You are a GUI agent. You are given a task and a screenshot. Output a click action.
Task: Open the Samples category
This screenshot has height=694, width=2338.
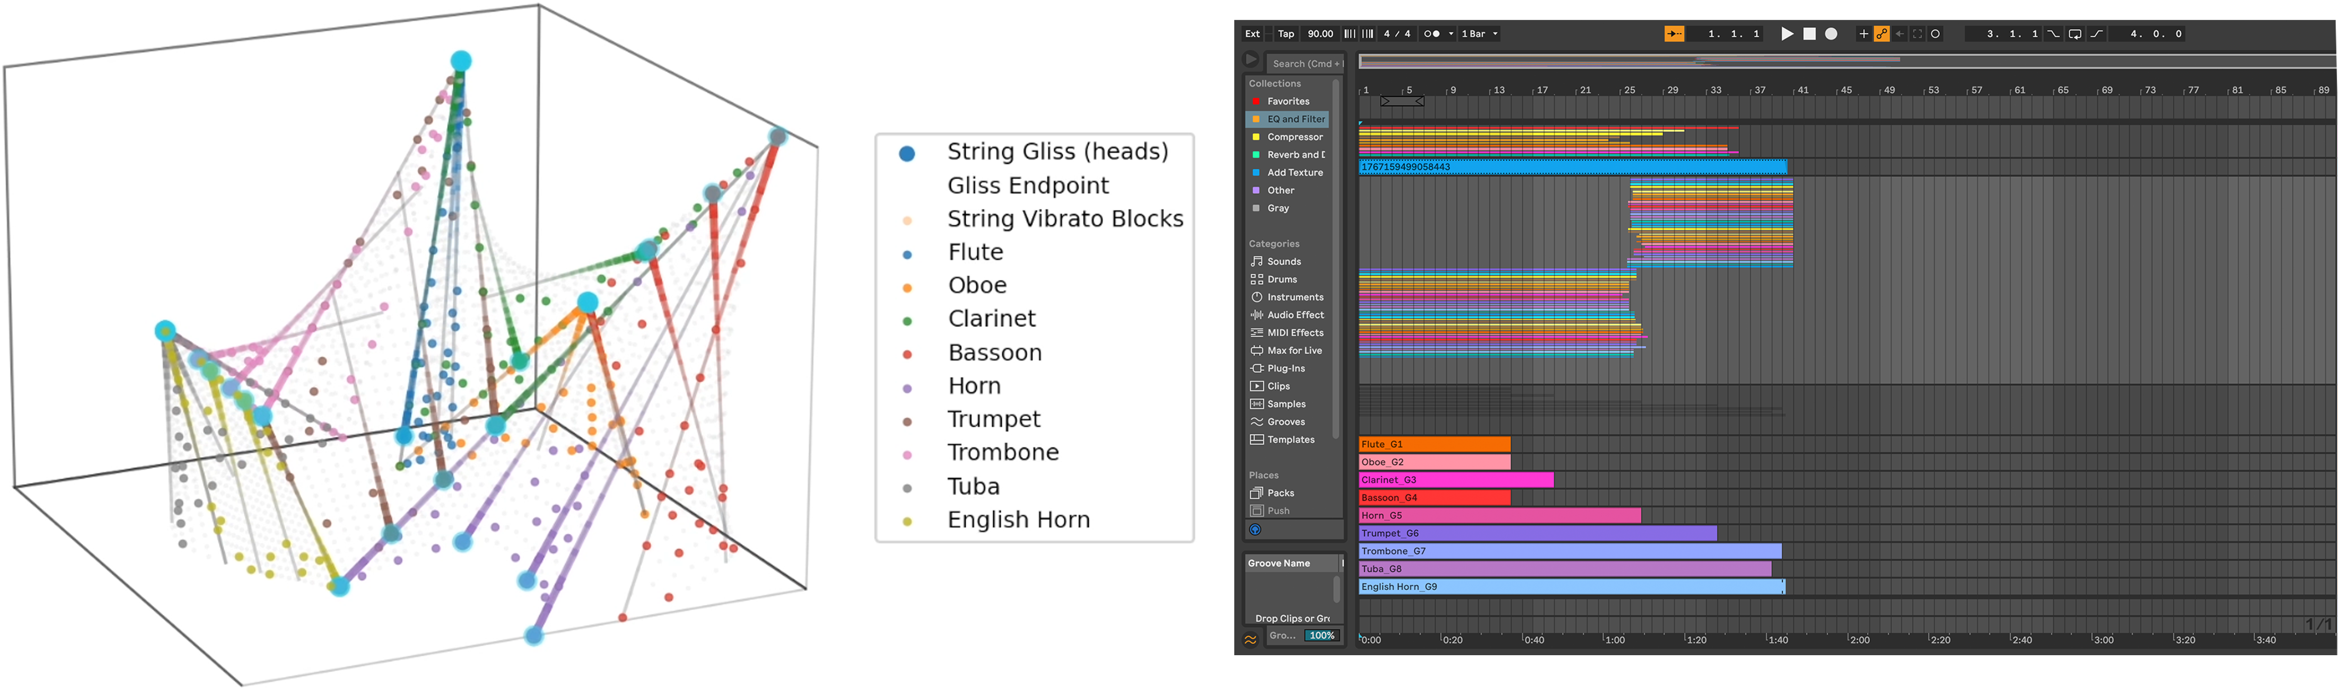(1288, 404)
